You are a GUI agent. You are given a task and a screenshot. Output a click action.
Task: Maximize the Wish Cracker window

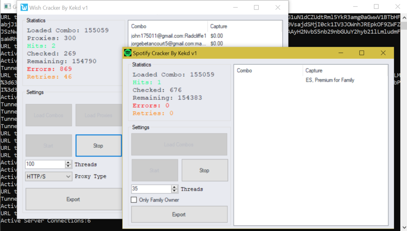[x=256, y=8]
